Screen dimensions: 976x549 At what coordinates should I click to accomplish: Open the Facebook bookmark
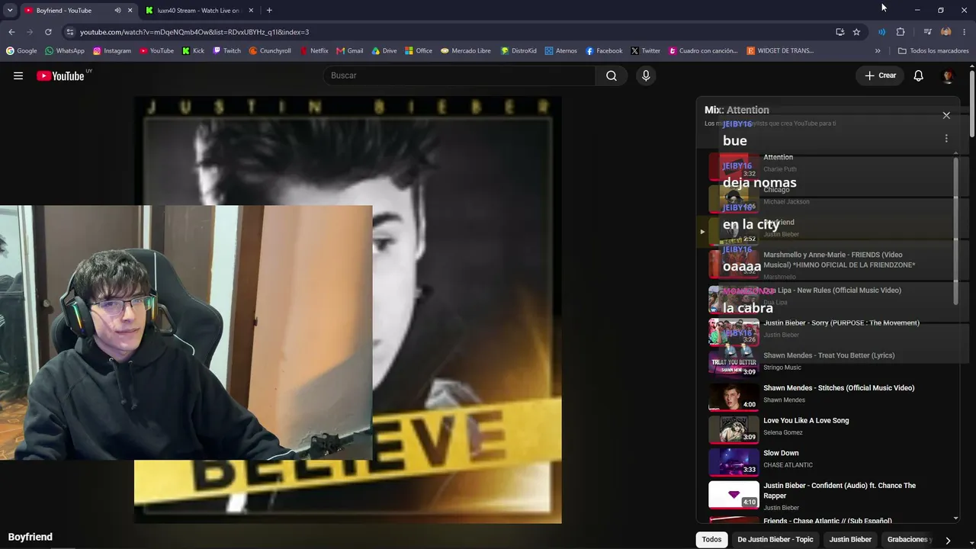pos(604,51)
